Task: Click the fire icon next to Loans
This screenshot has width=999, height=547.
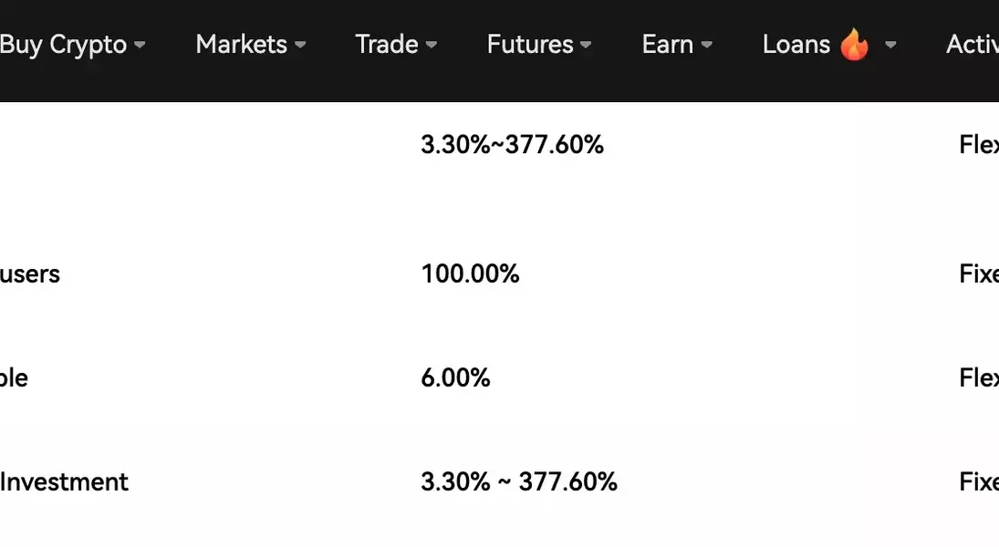Action: (854, 45)
